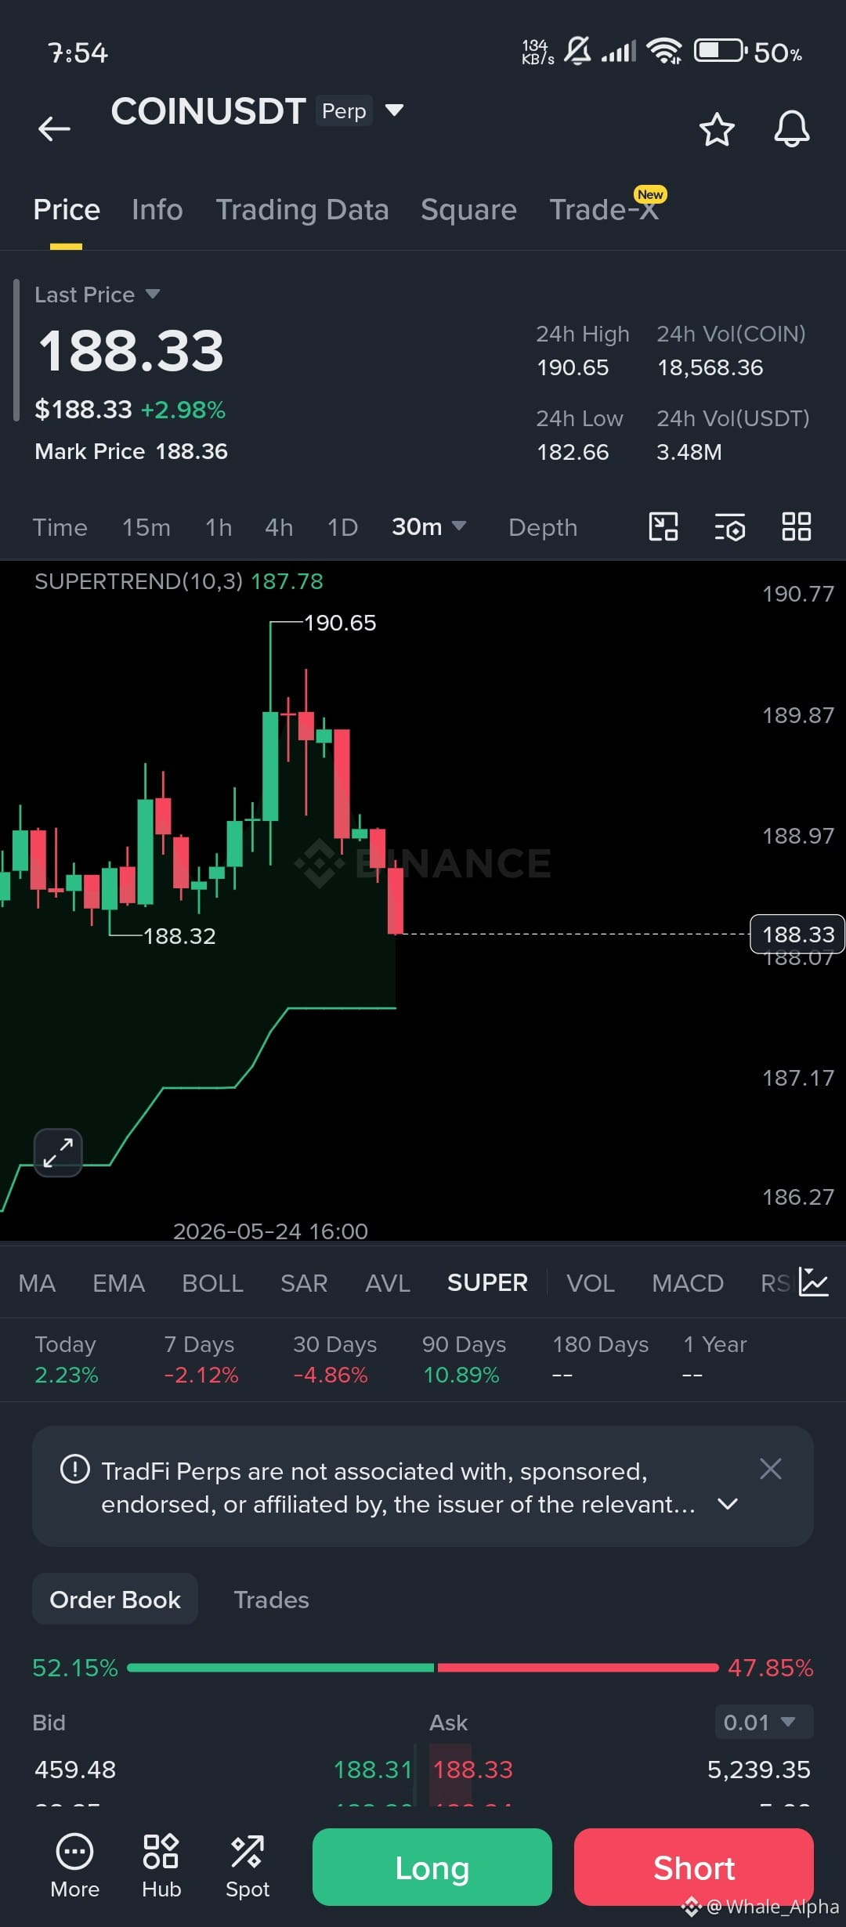This screenshot has height=1927, width=846.
Task: Select the 1D chart interval
Action: click(342, 527)
